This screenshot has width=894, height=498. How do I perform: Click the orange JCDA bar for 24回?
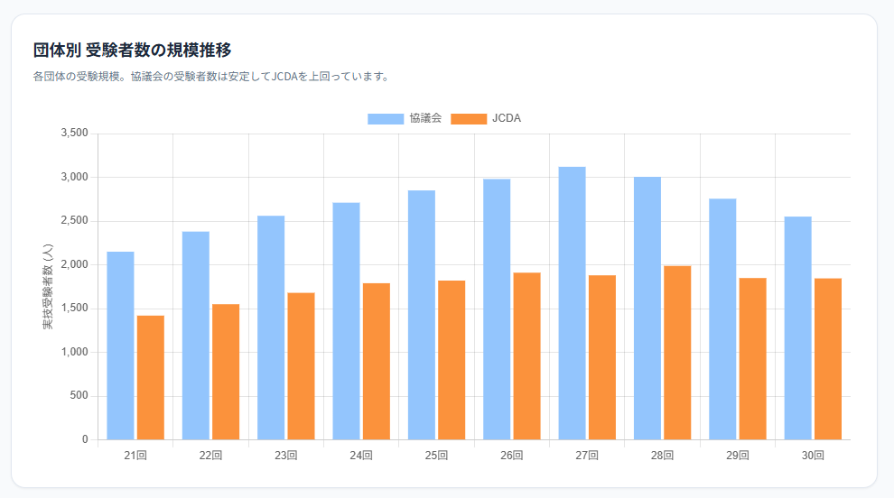(377, 361)
